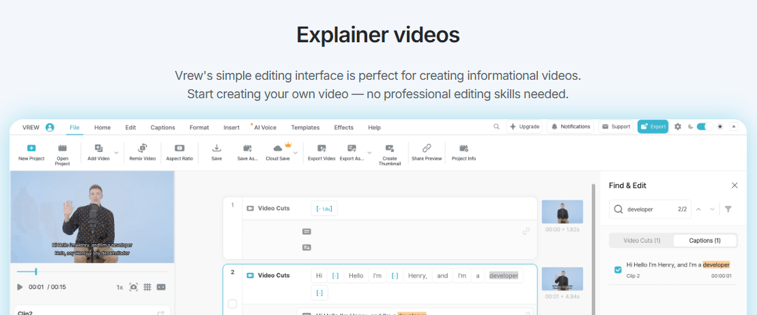The image size is (757, 315).
Task: Click the caption icon in clip 1
Action: [x=306, y=232]
